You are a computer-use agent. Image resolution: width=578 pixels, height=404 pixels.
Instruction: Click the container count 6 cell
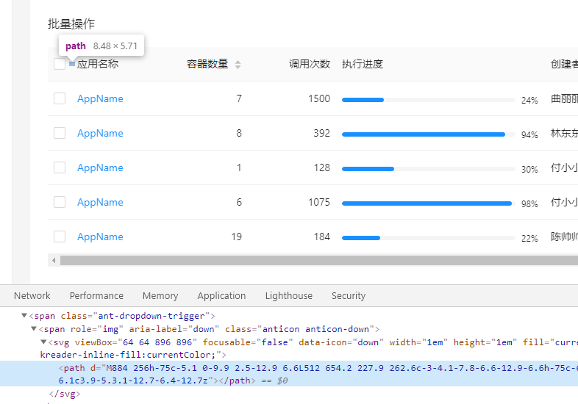(x=239, y=202)
